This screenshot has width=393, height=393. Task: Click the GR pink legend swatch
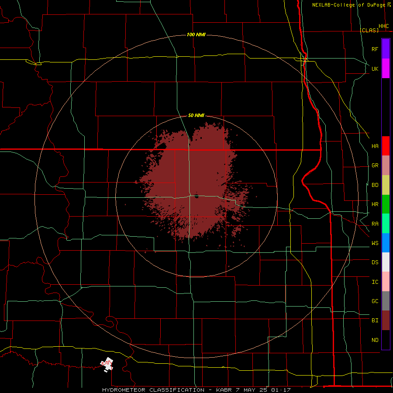point(386,165)
